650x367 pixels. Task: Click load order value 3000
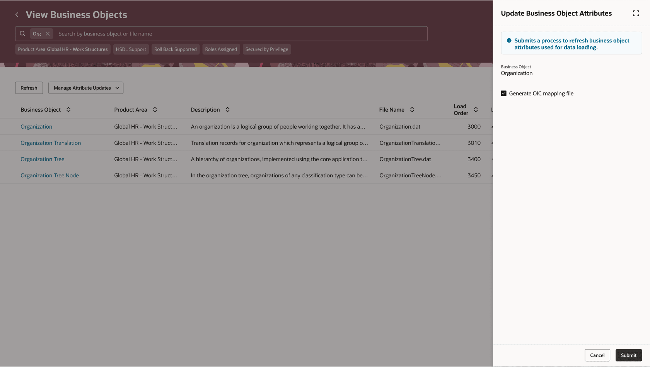point(474,127)
